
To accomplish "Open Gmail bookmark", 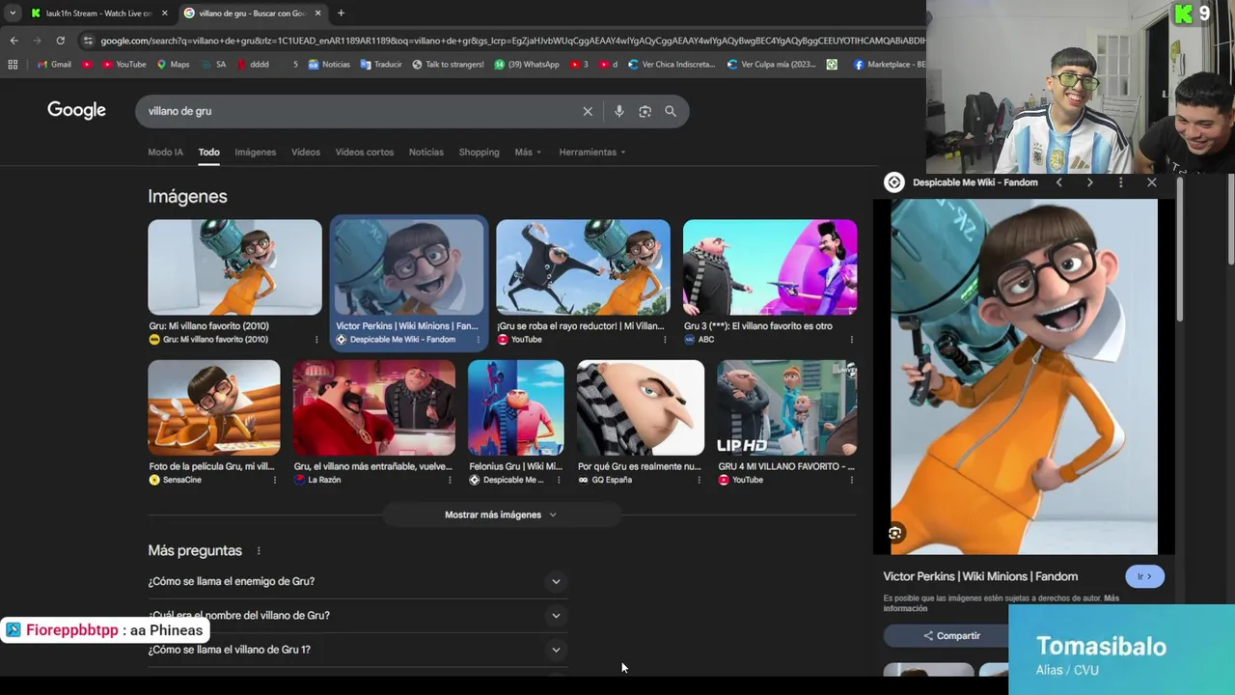I will [54, 65].
